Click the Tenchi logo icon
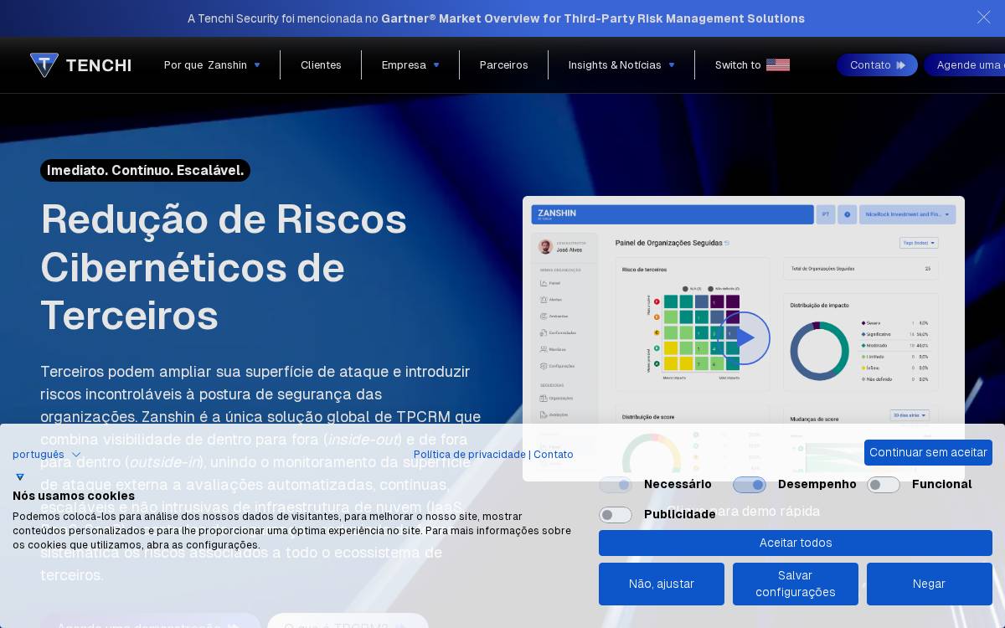The height and width of the screenshot is (628, 1005). pos(44,64)
